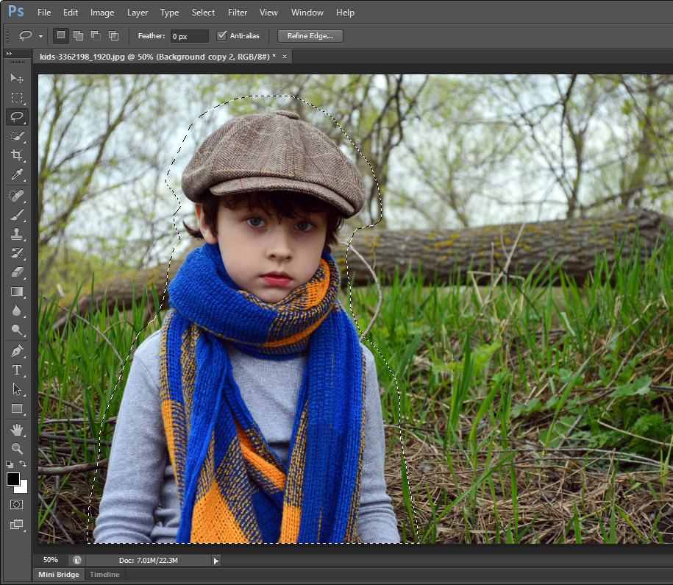Select the Move tool
Screen dimensions: 673x585
[x=16, y=78]
